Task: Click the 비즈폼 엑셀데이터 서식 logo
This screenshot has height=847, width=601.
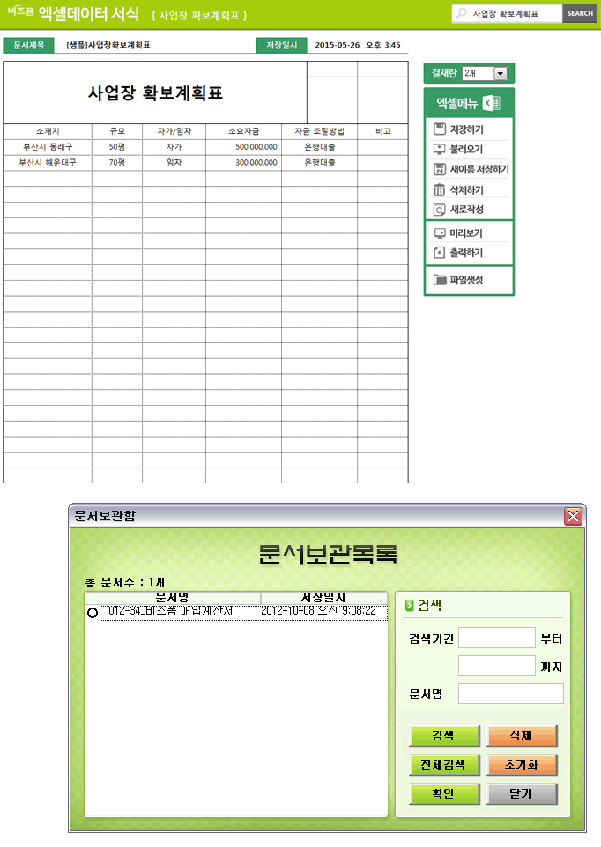Action: click(73, 13)
